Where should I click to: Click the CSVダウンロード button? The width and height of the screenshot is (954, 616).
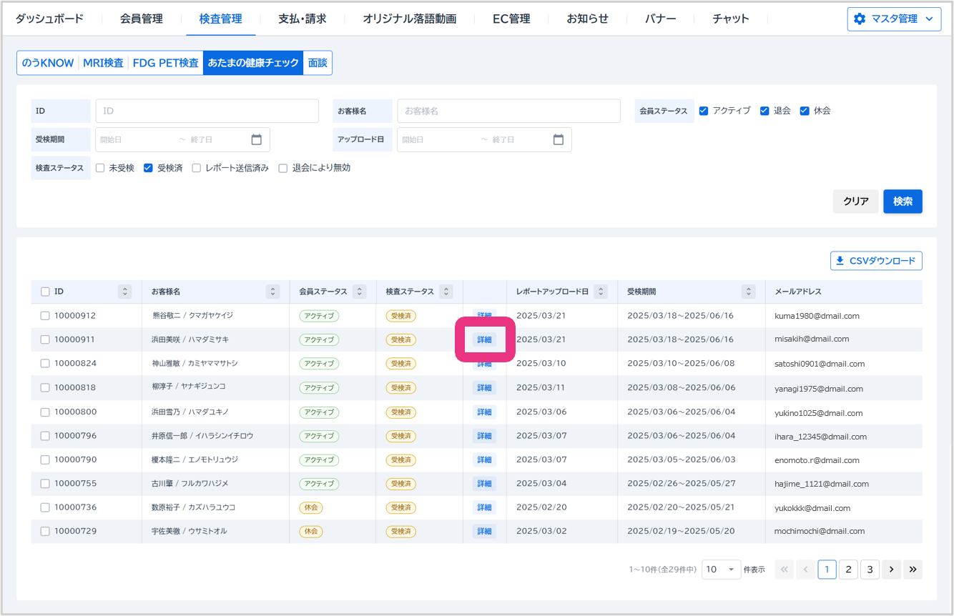coord(876,261)
